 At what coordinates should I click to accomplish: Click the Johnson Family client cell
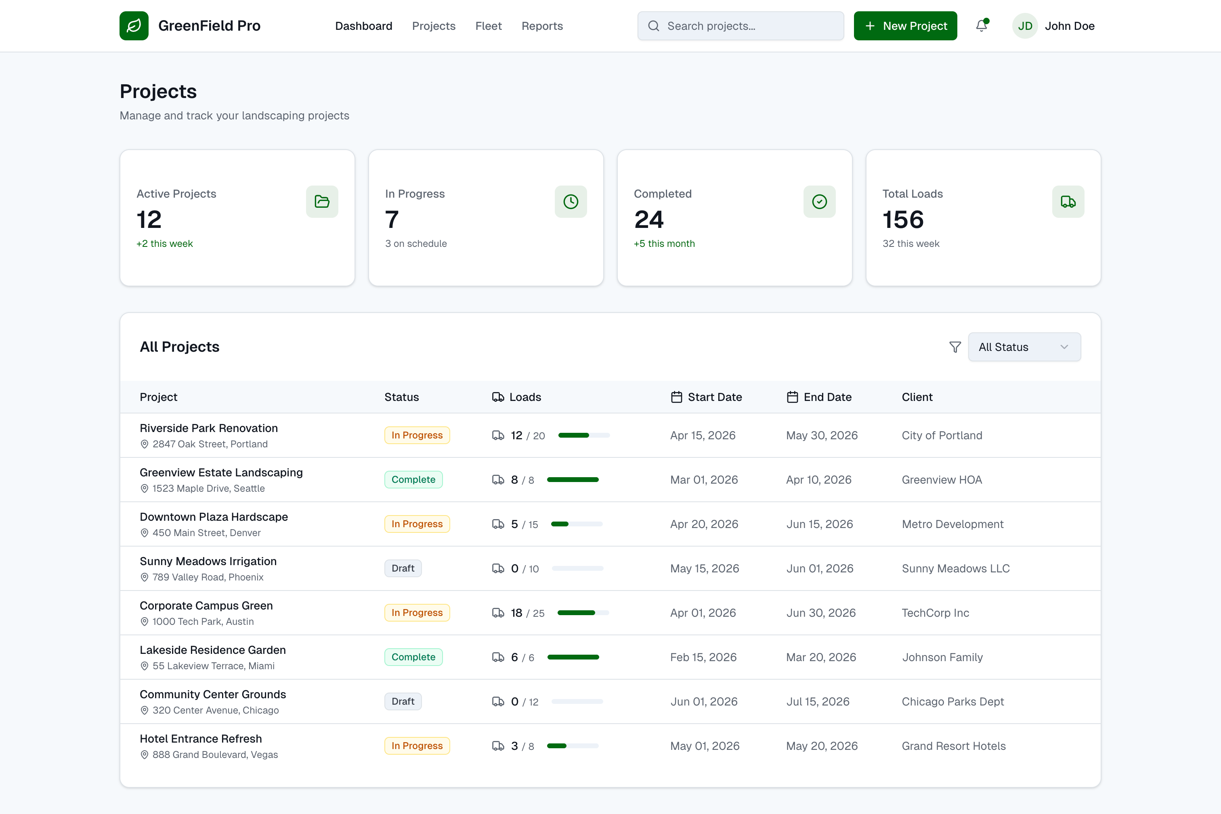pyautogui.click(x=942, y=657)
